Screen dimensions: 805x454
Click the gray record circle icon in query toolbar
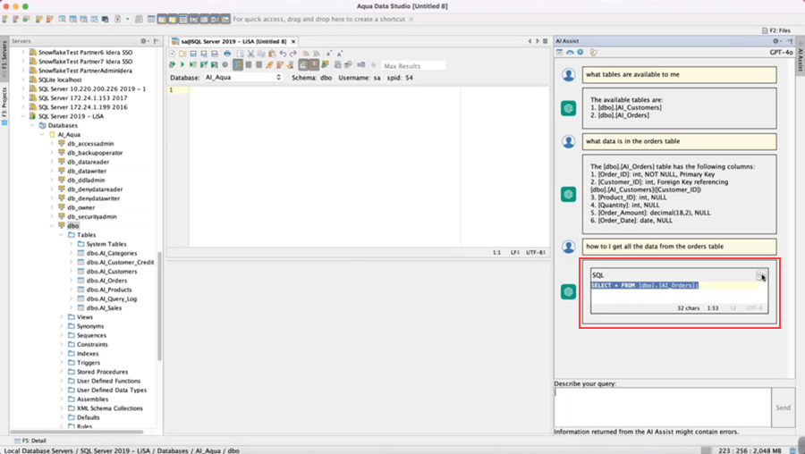[x=225, y=64]
